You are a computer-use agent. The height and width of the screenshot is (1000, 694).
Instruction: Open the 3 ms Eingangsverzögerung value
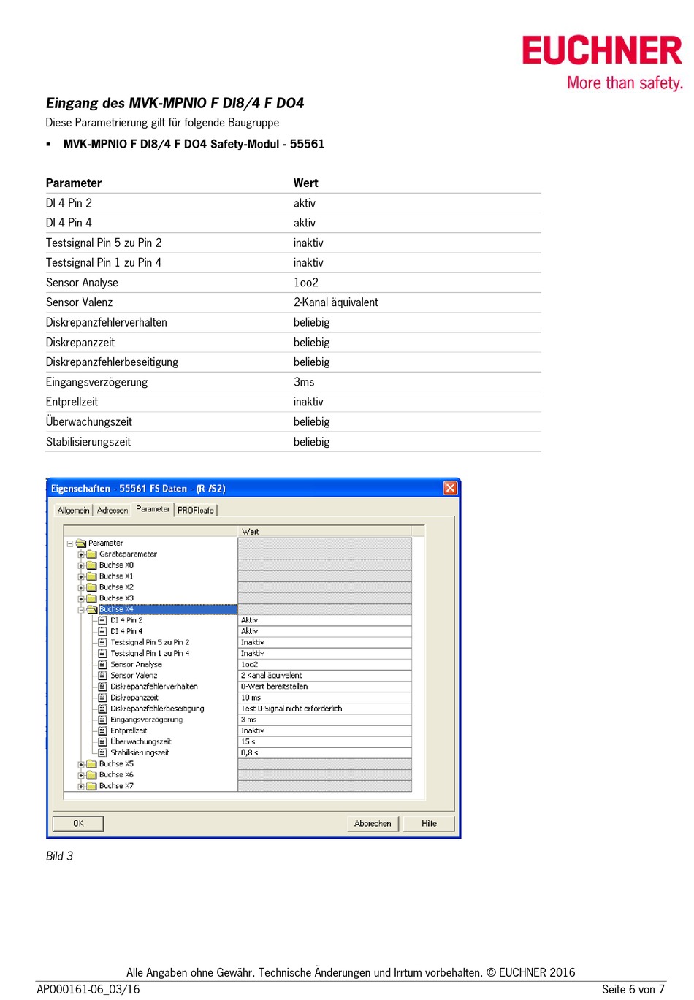(x=325, y=720)
